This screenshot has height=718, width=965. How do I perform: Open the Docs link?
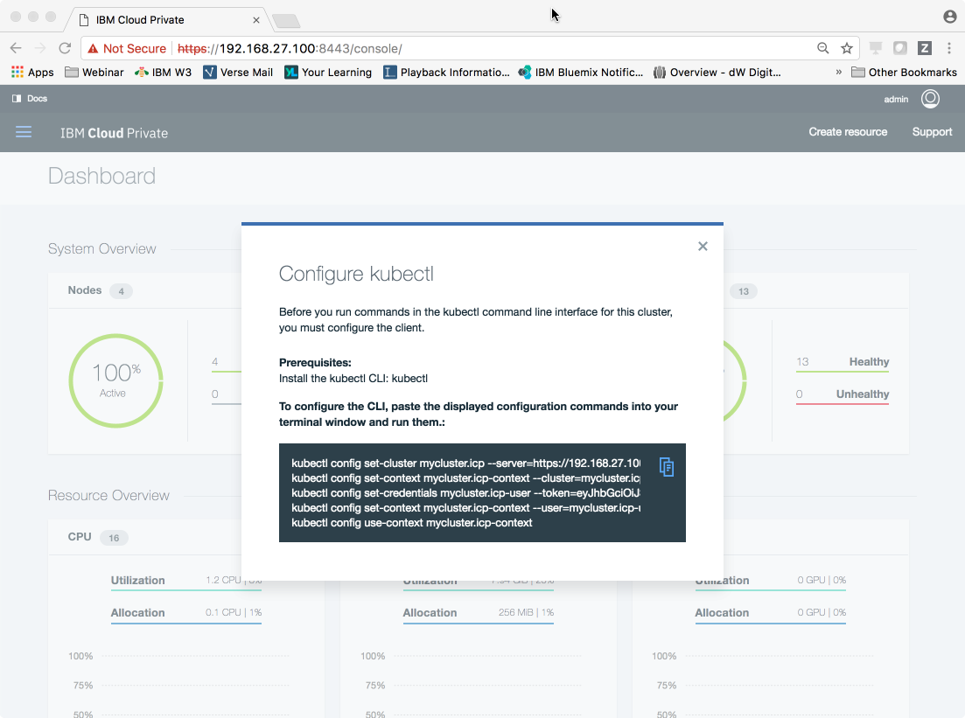(x=30, y=99)
